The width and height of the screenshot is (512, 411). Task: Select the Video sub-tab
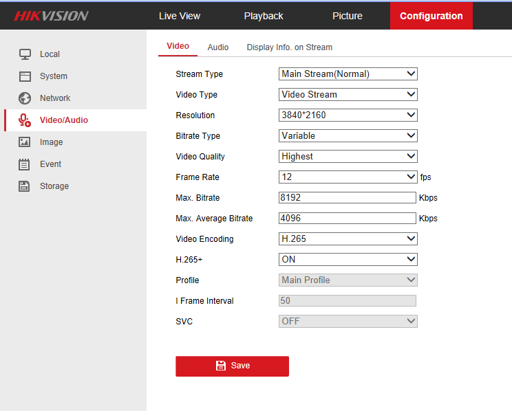(178, 46)
